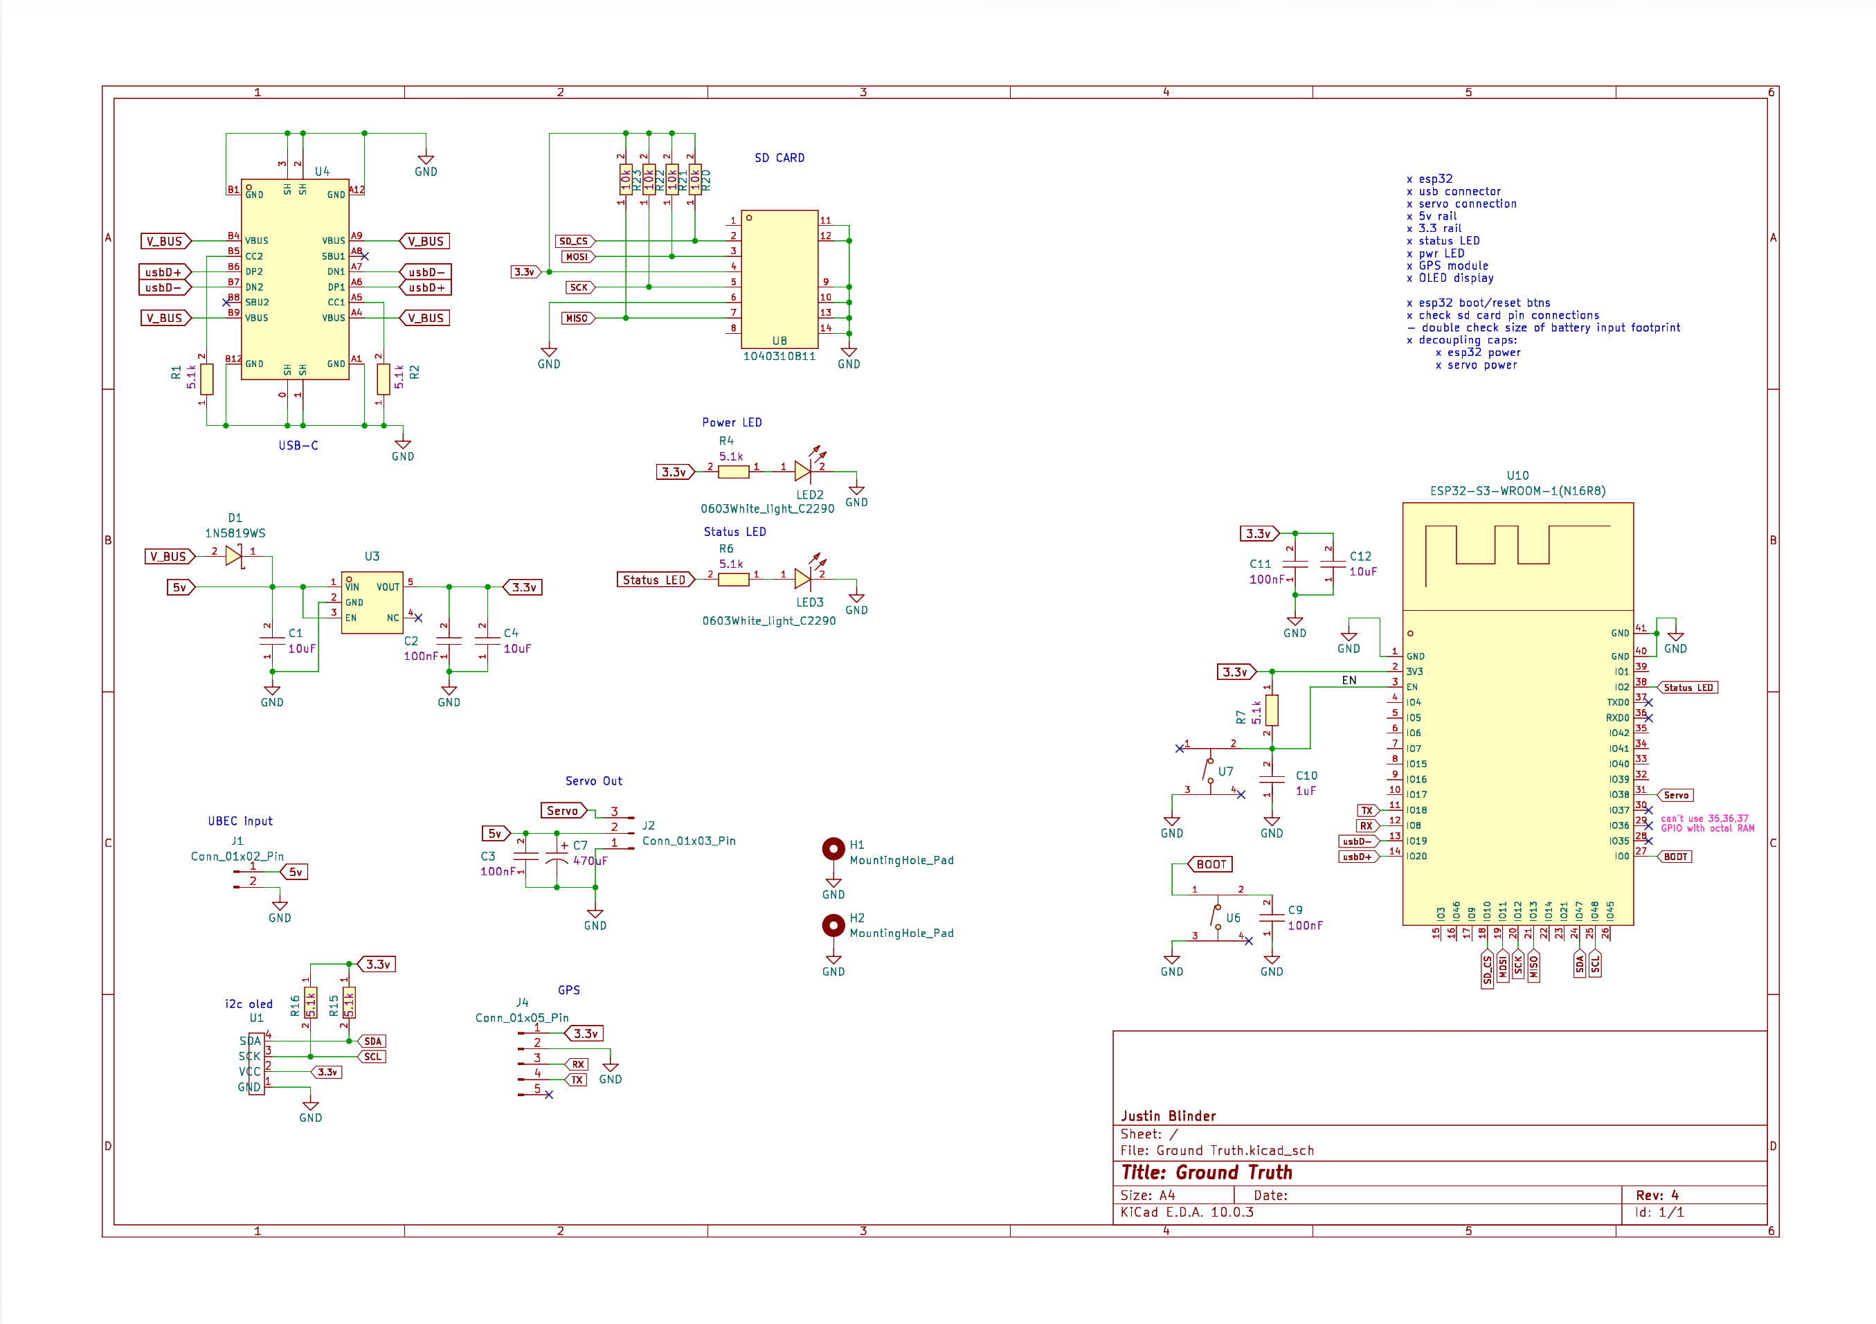Select the 10k pull-up resistor R23
Image resolution: width=1876 pixels, height=1324 pixels.
click(626, 180)
